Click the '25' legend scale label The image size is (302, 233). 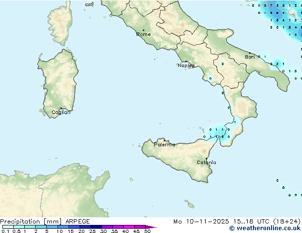coord(92,231)
